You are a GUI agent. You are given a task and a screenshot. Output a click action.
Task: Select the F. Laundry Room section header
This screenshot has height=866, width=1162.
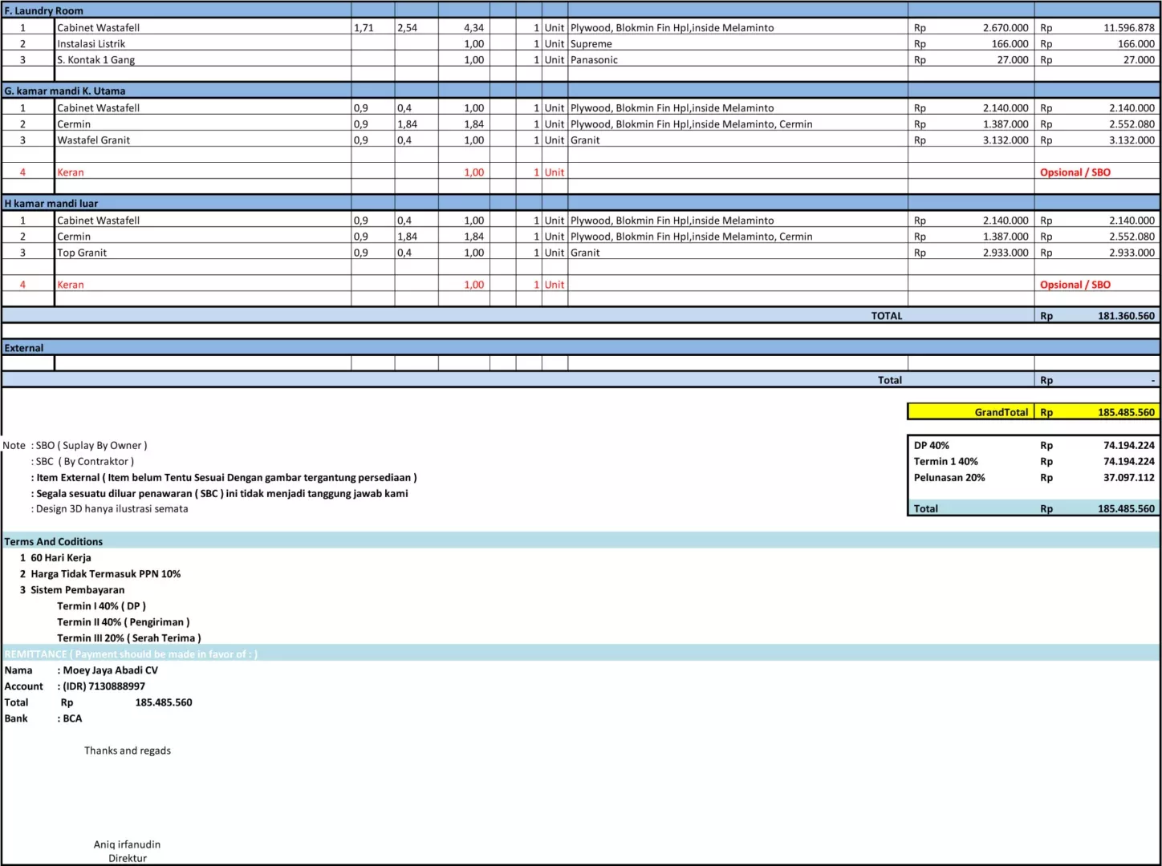pyautogui.click(x=44, y=11)
